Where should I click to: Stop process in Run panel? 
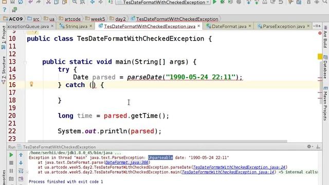tap(11, 163)
